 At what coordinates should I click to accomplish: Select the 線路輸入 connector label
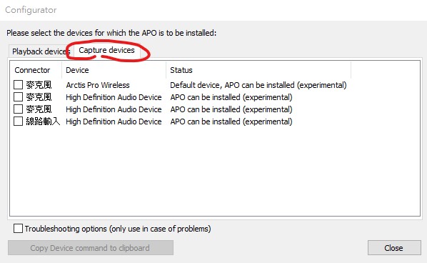pyautogui.click(x=43, y=121)
